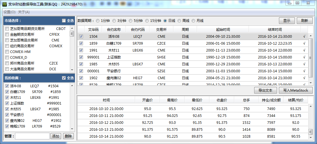The image size is (317, 144).
Task: Click the 删除 button
Action: click(x=68, y=136)
